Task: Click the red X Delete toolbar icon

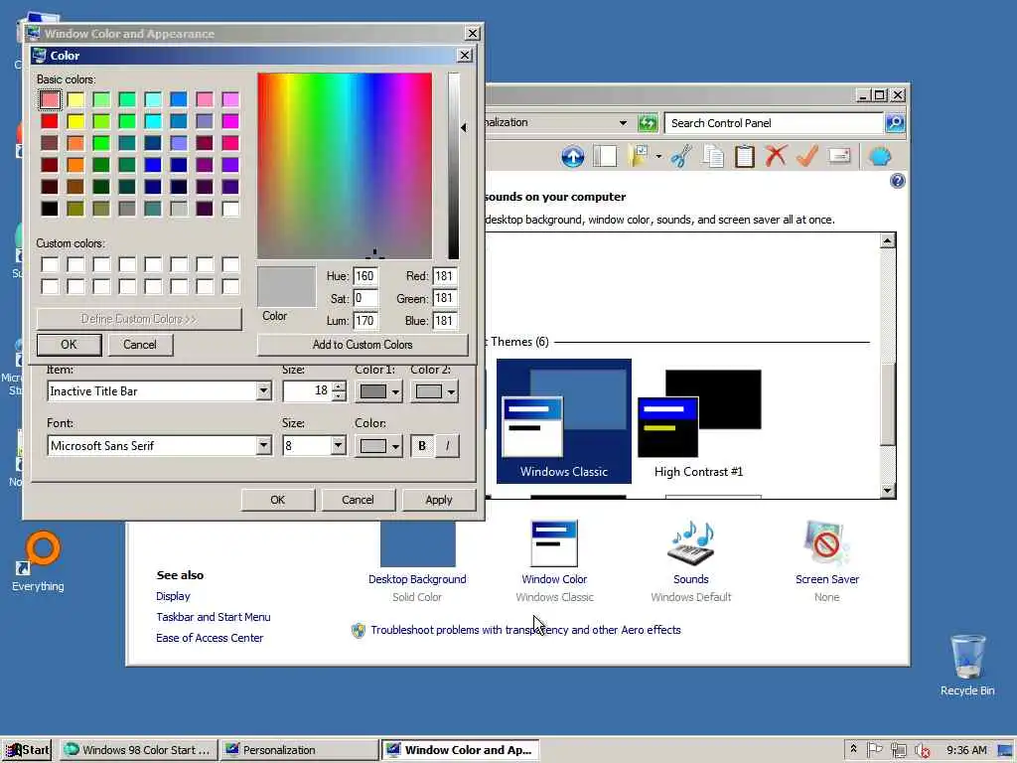Action: tap(776, 156)
